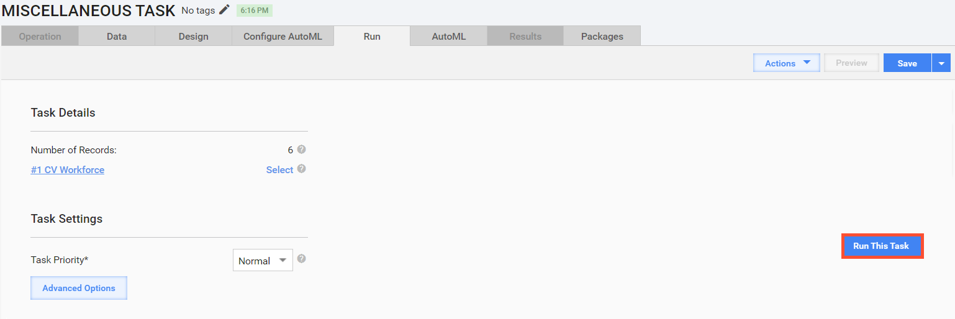Viewport: 955px width, 319px height.
Task: Go to Configure AutoML tab
Action: (283, 36)
